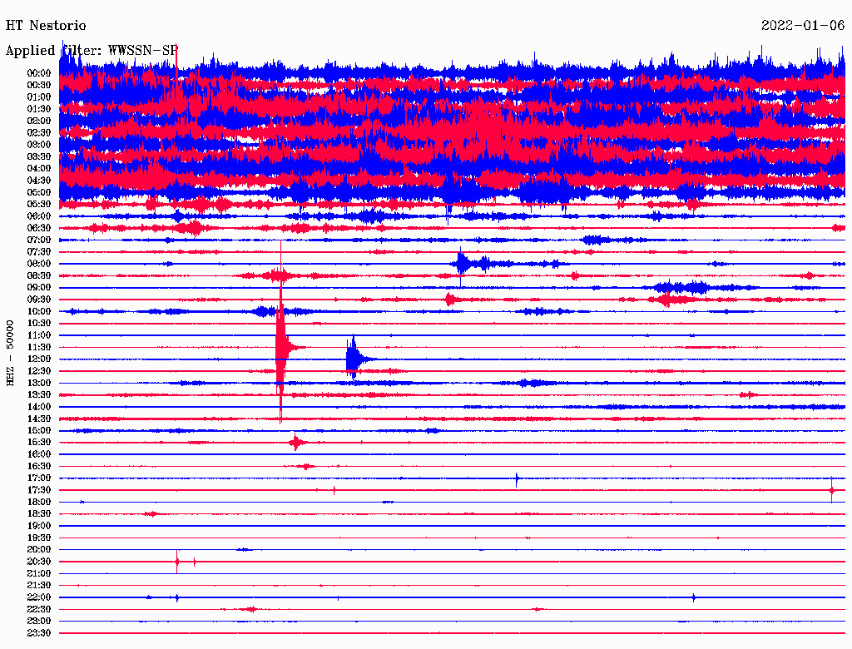Viewport: 852px width, 649px height.
Task: Click the 'Applied filter: WWSSN-SP' label
Action: [92, 51]
